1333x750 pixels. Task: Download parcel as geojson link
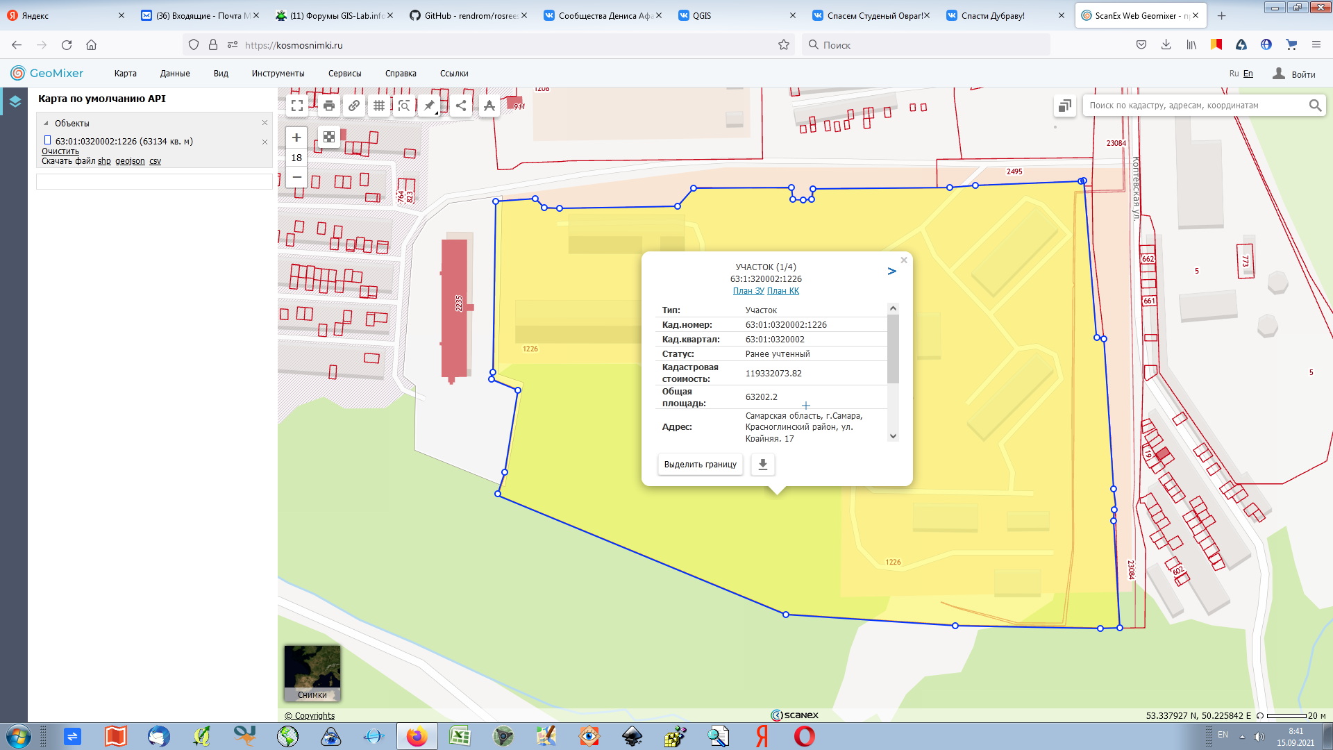coord(130,161)
